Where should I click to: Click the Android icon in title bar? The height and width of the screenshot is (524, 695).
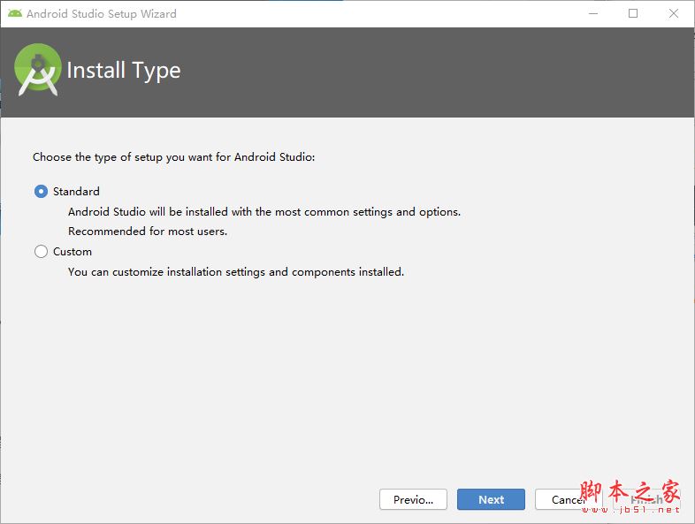point(15,14)
